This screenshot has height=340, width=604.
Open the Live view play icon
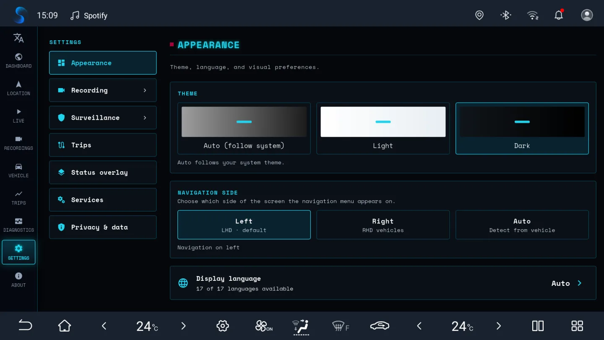[18, 112]
